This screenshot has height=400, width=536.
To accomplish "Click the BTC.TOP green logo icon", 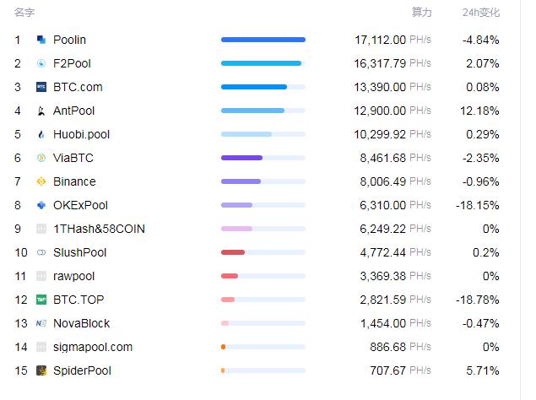I will (41, 300).
